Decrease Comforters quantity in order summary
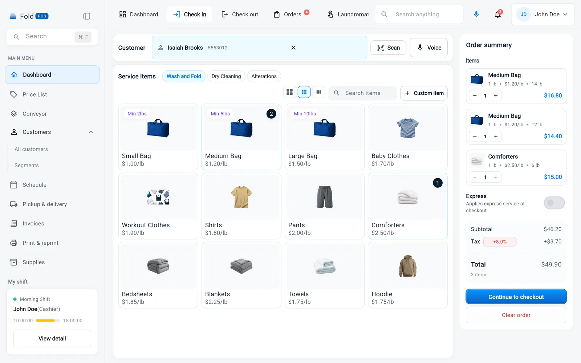The image size is (581, 363). (475, 177)
